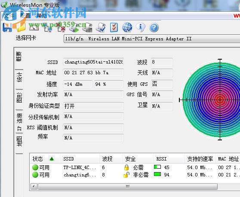
Task: Sort the network list by the SSID column header
Action: point(80,159)
